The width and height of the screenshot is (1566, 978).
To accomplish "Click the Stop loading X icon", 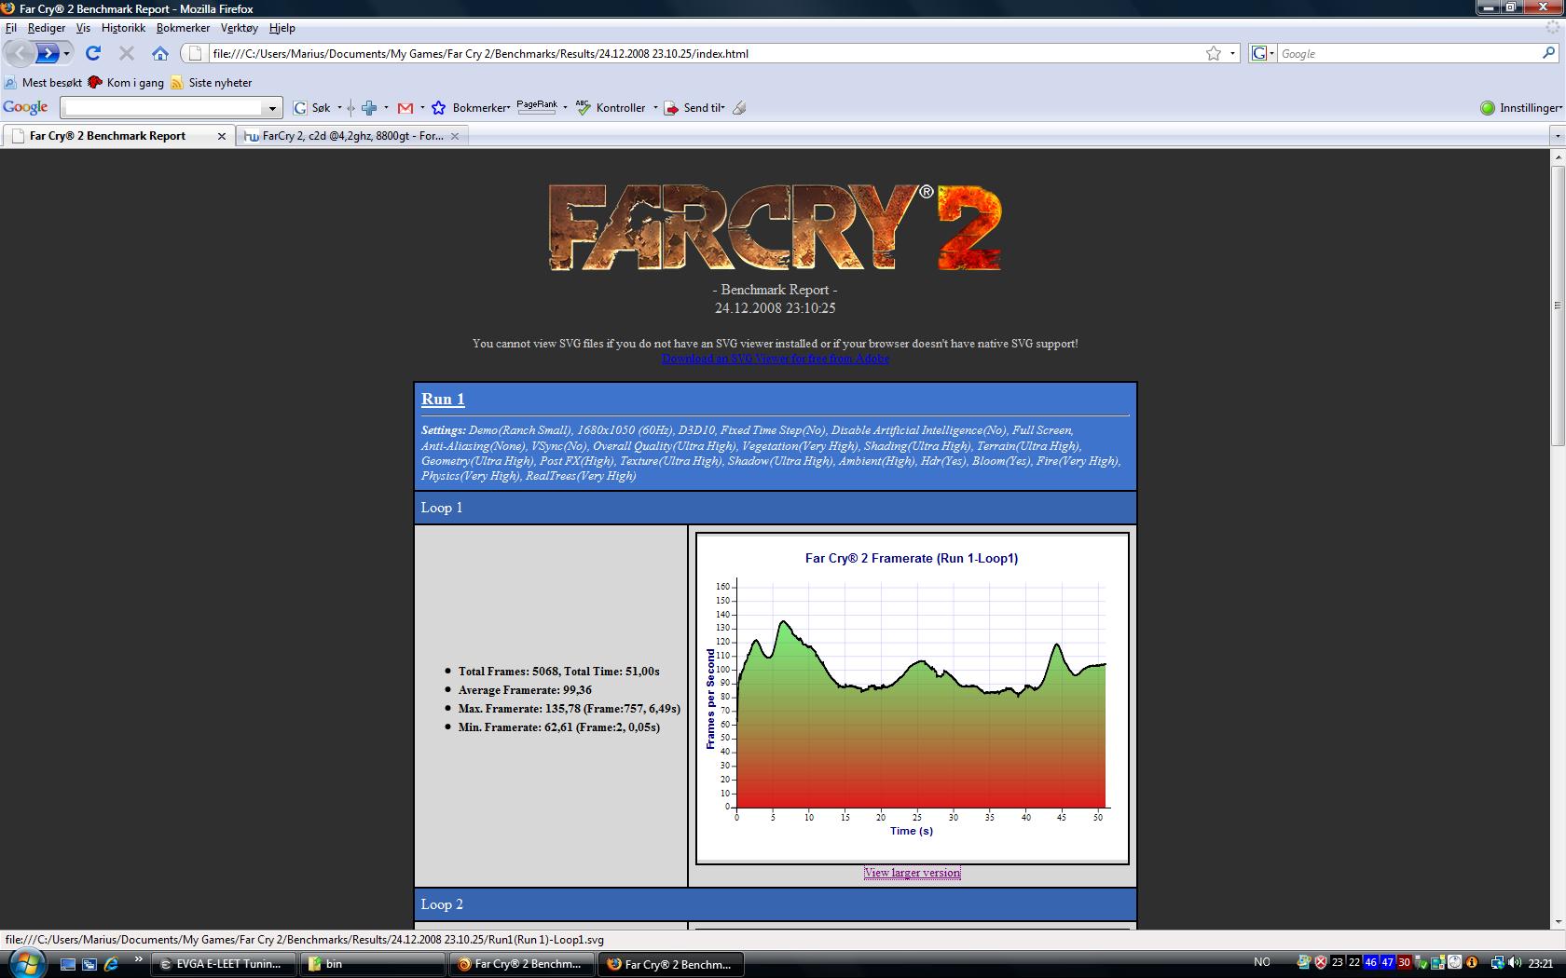I will point(127,53).
